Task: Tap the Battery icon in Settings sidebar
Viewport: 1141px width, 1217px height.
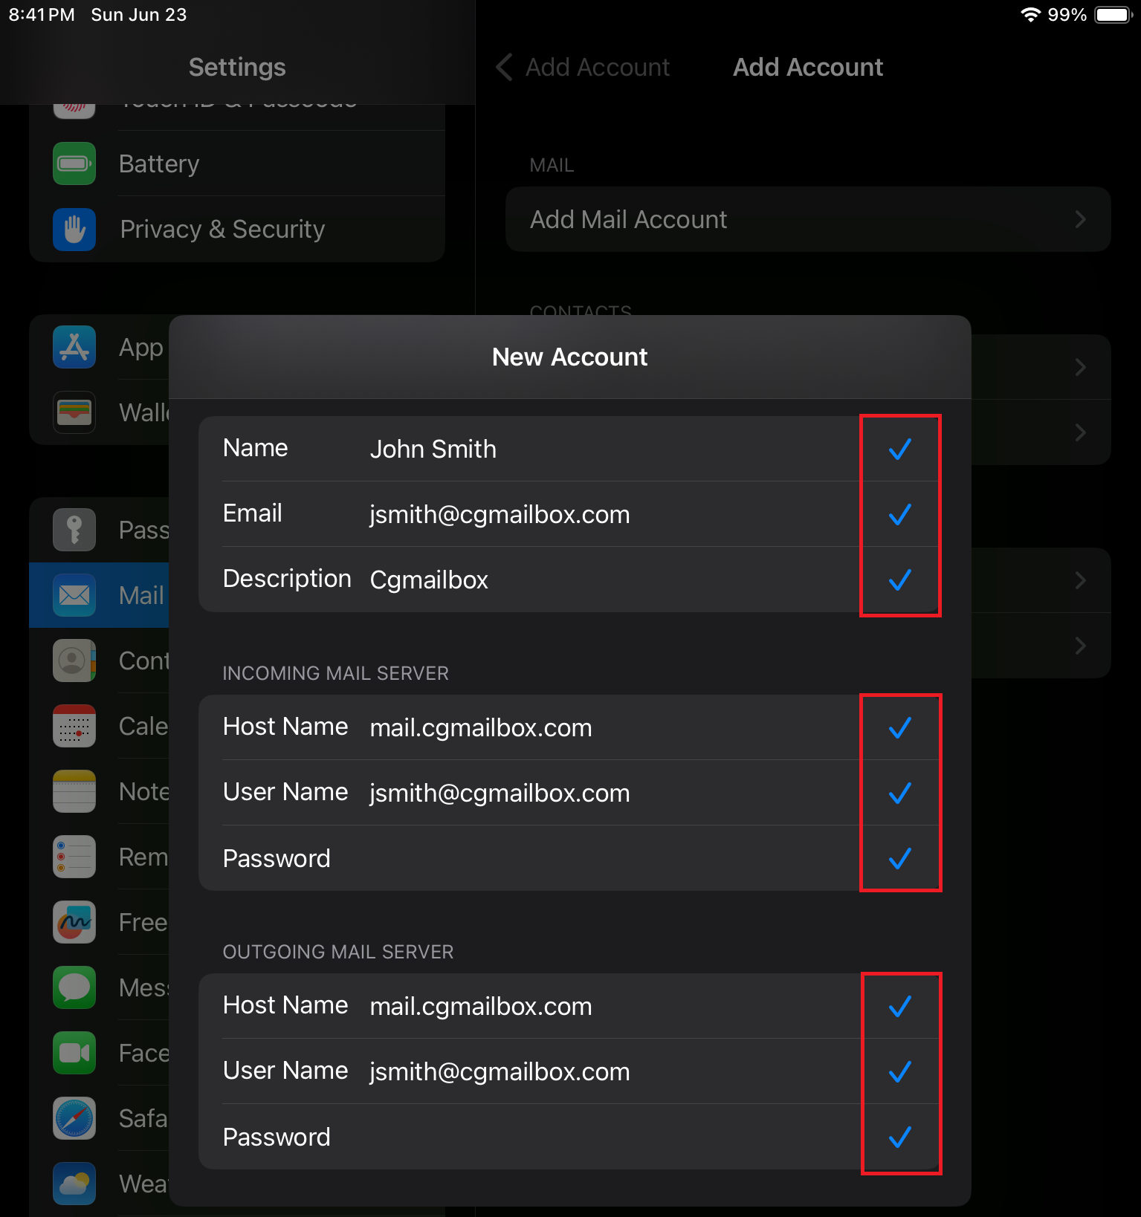Action: point(74,163)
